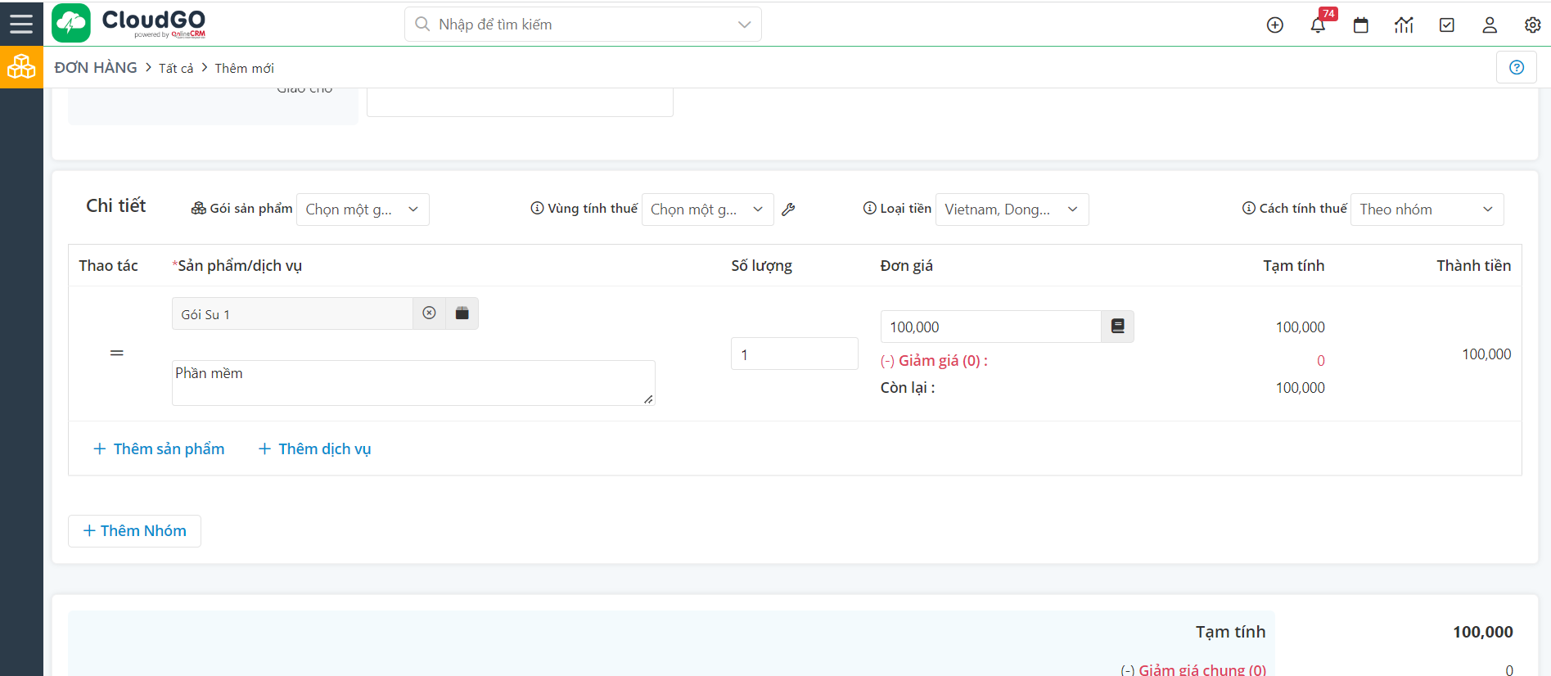Go to the ĐƠN HÀNG breadcrumb
This screenshot has width=1551, height=676.
pyautogui.click(x=96, y=68)
